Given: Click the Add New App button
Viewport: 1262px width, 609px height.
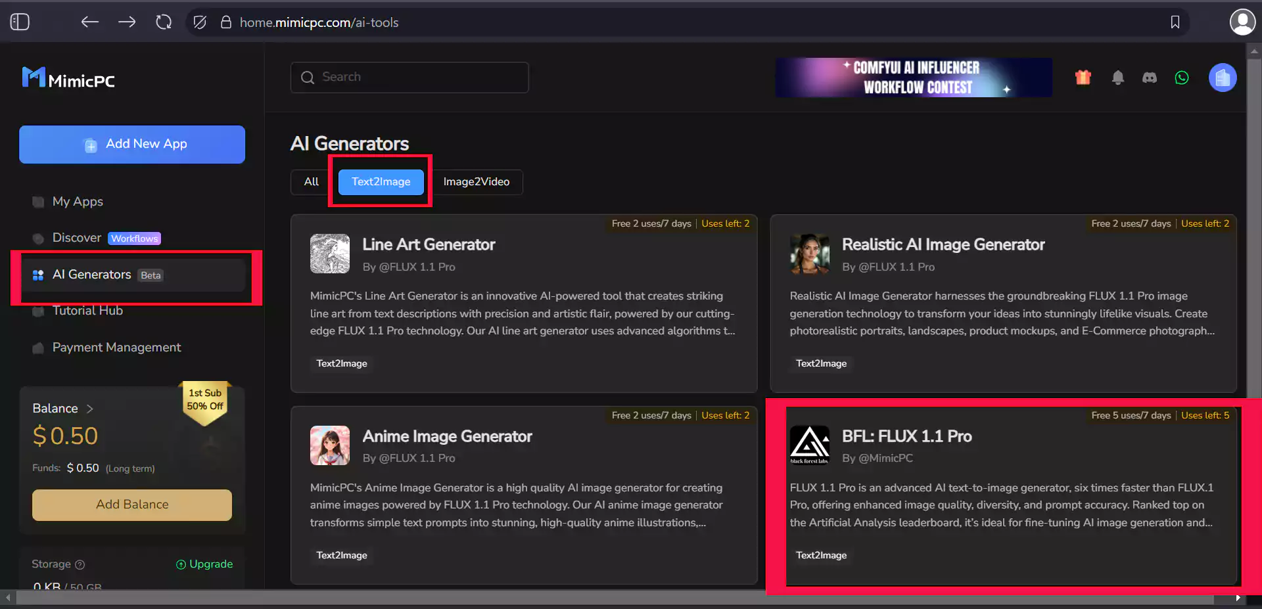Looking at the screenshot, I should click(x=132, y=145).
